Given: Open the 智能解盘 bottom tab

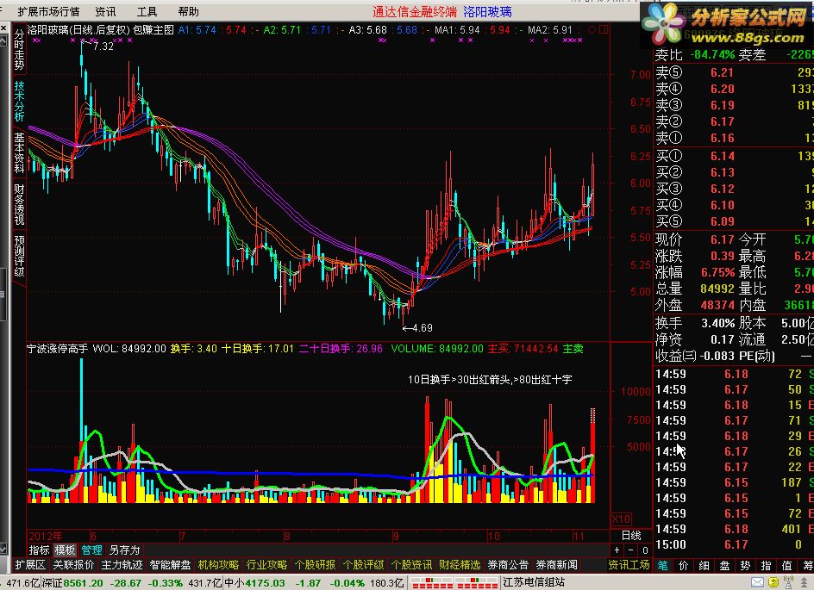Looking at the screenshot, I should coord(170,565).
